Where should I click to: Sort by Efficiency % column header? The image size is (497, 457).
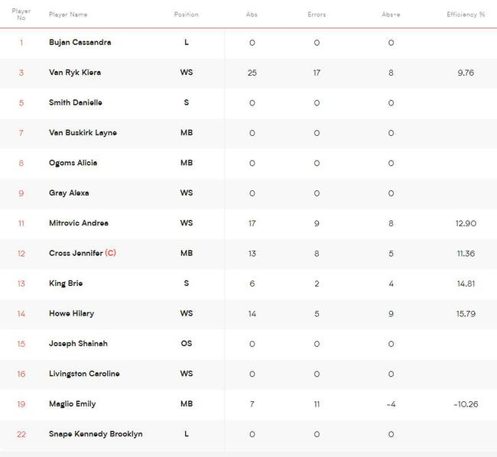coord(466,15)
